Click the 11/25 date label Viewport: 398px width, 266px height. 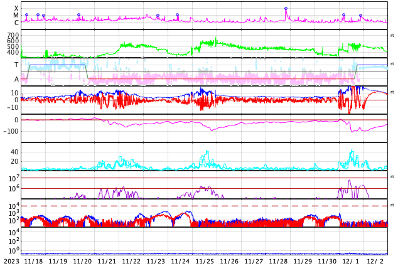point(205,261)
